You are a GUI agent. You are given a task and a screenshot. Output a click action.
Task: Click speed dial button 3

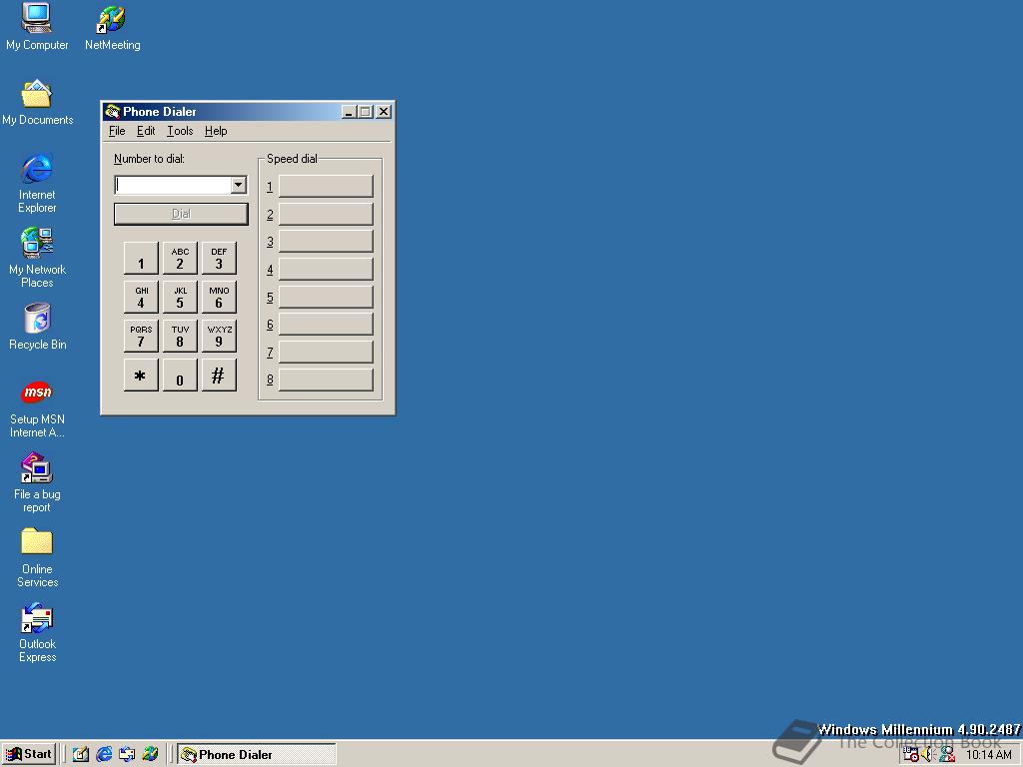pos(326,242)
